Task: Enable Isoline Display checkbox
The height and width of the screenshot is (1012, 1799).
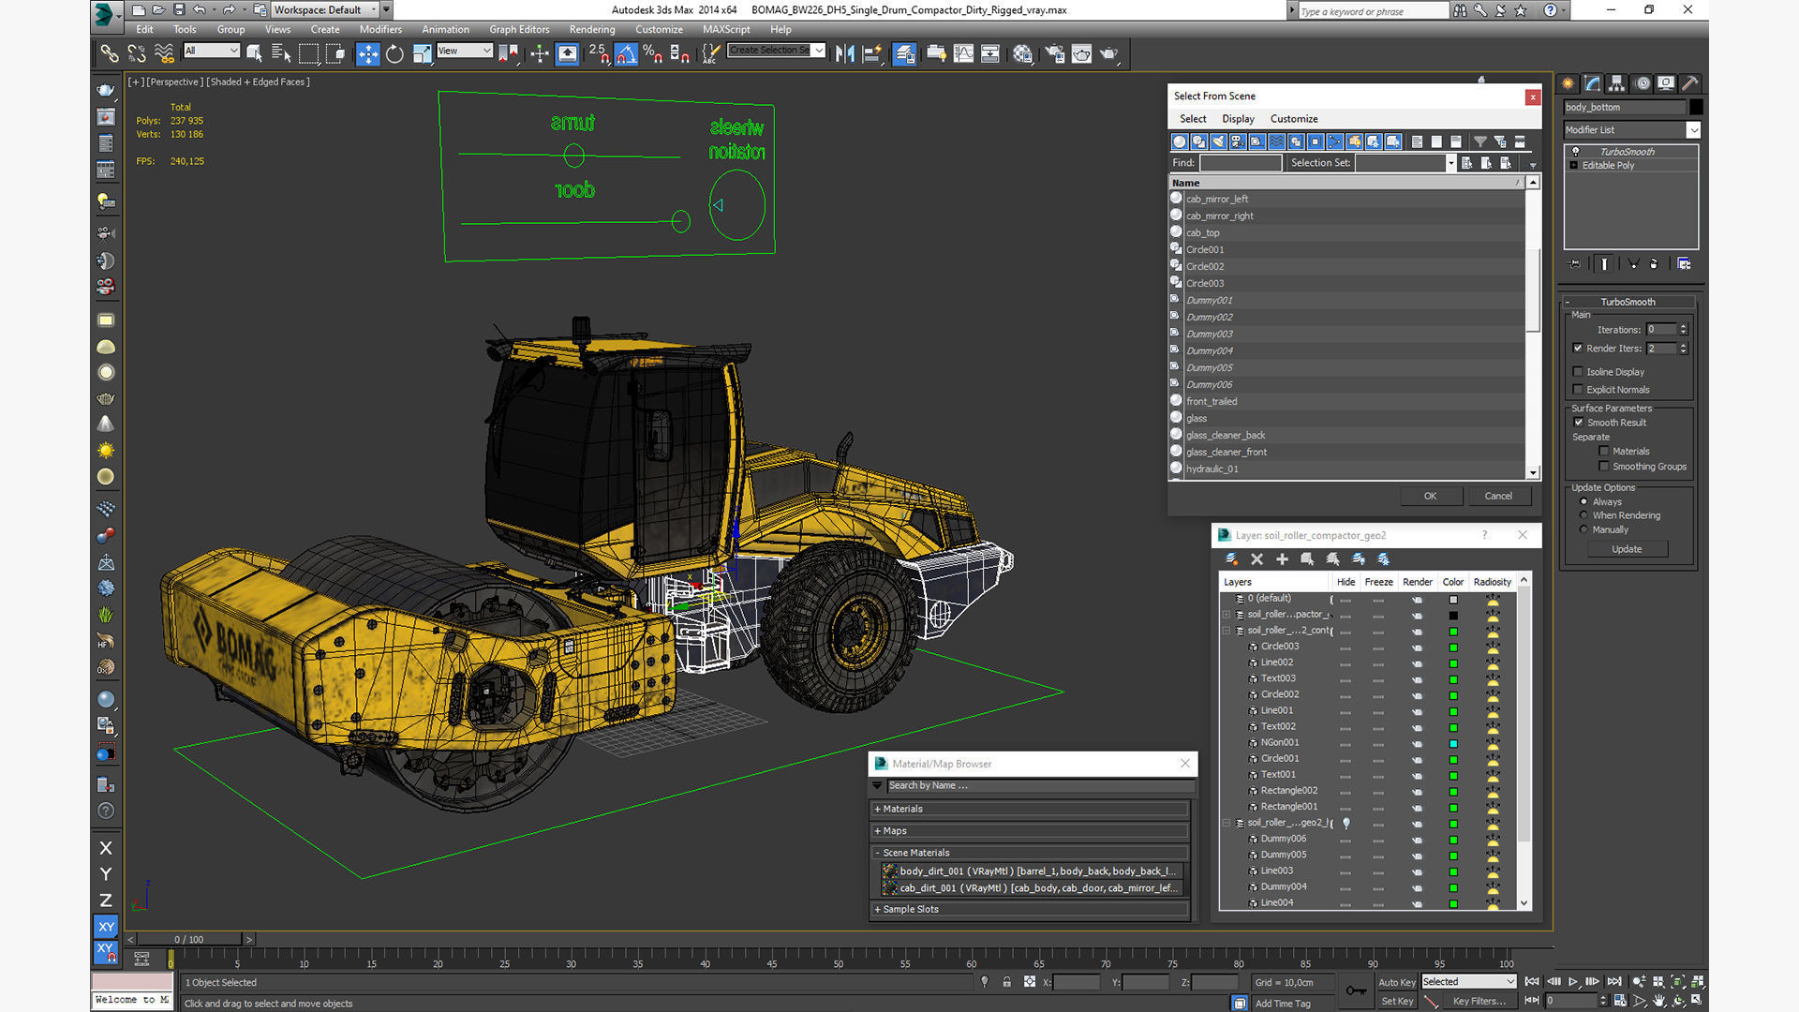Action: coord(1578,372)
